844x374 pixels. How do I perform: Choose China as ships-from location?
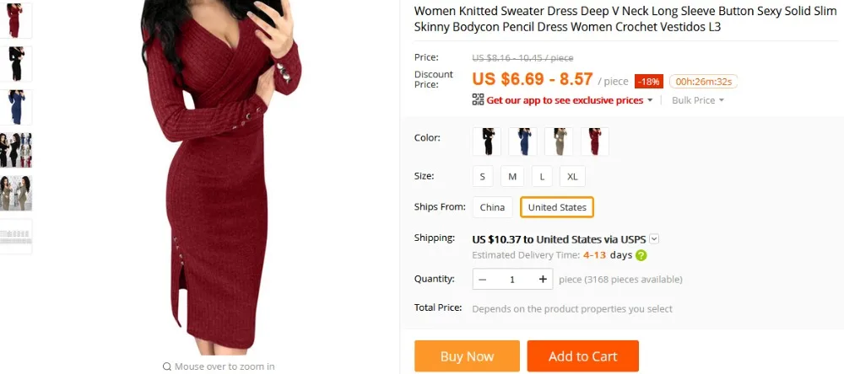pos(493,207)
